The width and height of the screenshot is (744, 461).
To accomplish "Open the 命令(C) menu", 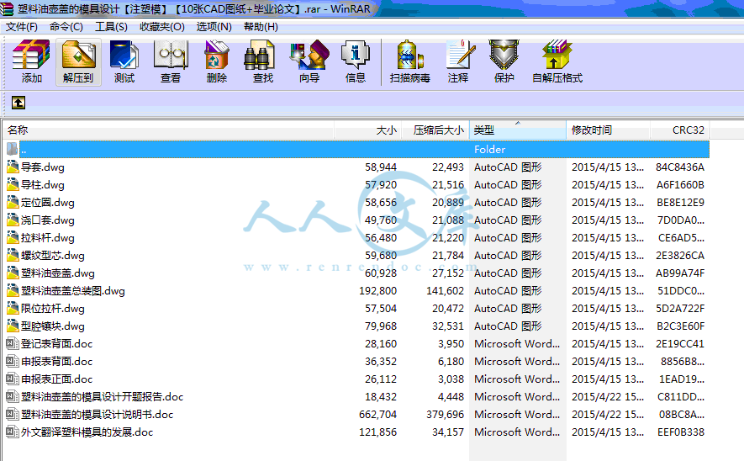I will point(66,27).
